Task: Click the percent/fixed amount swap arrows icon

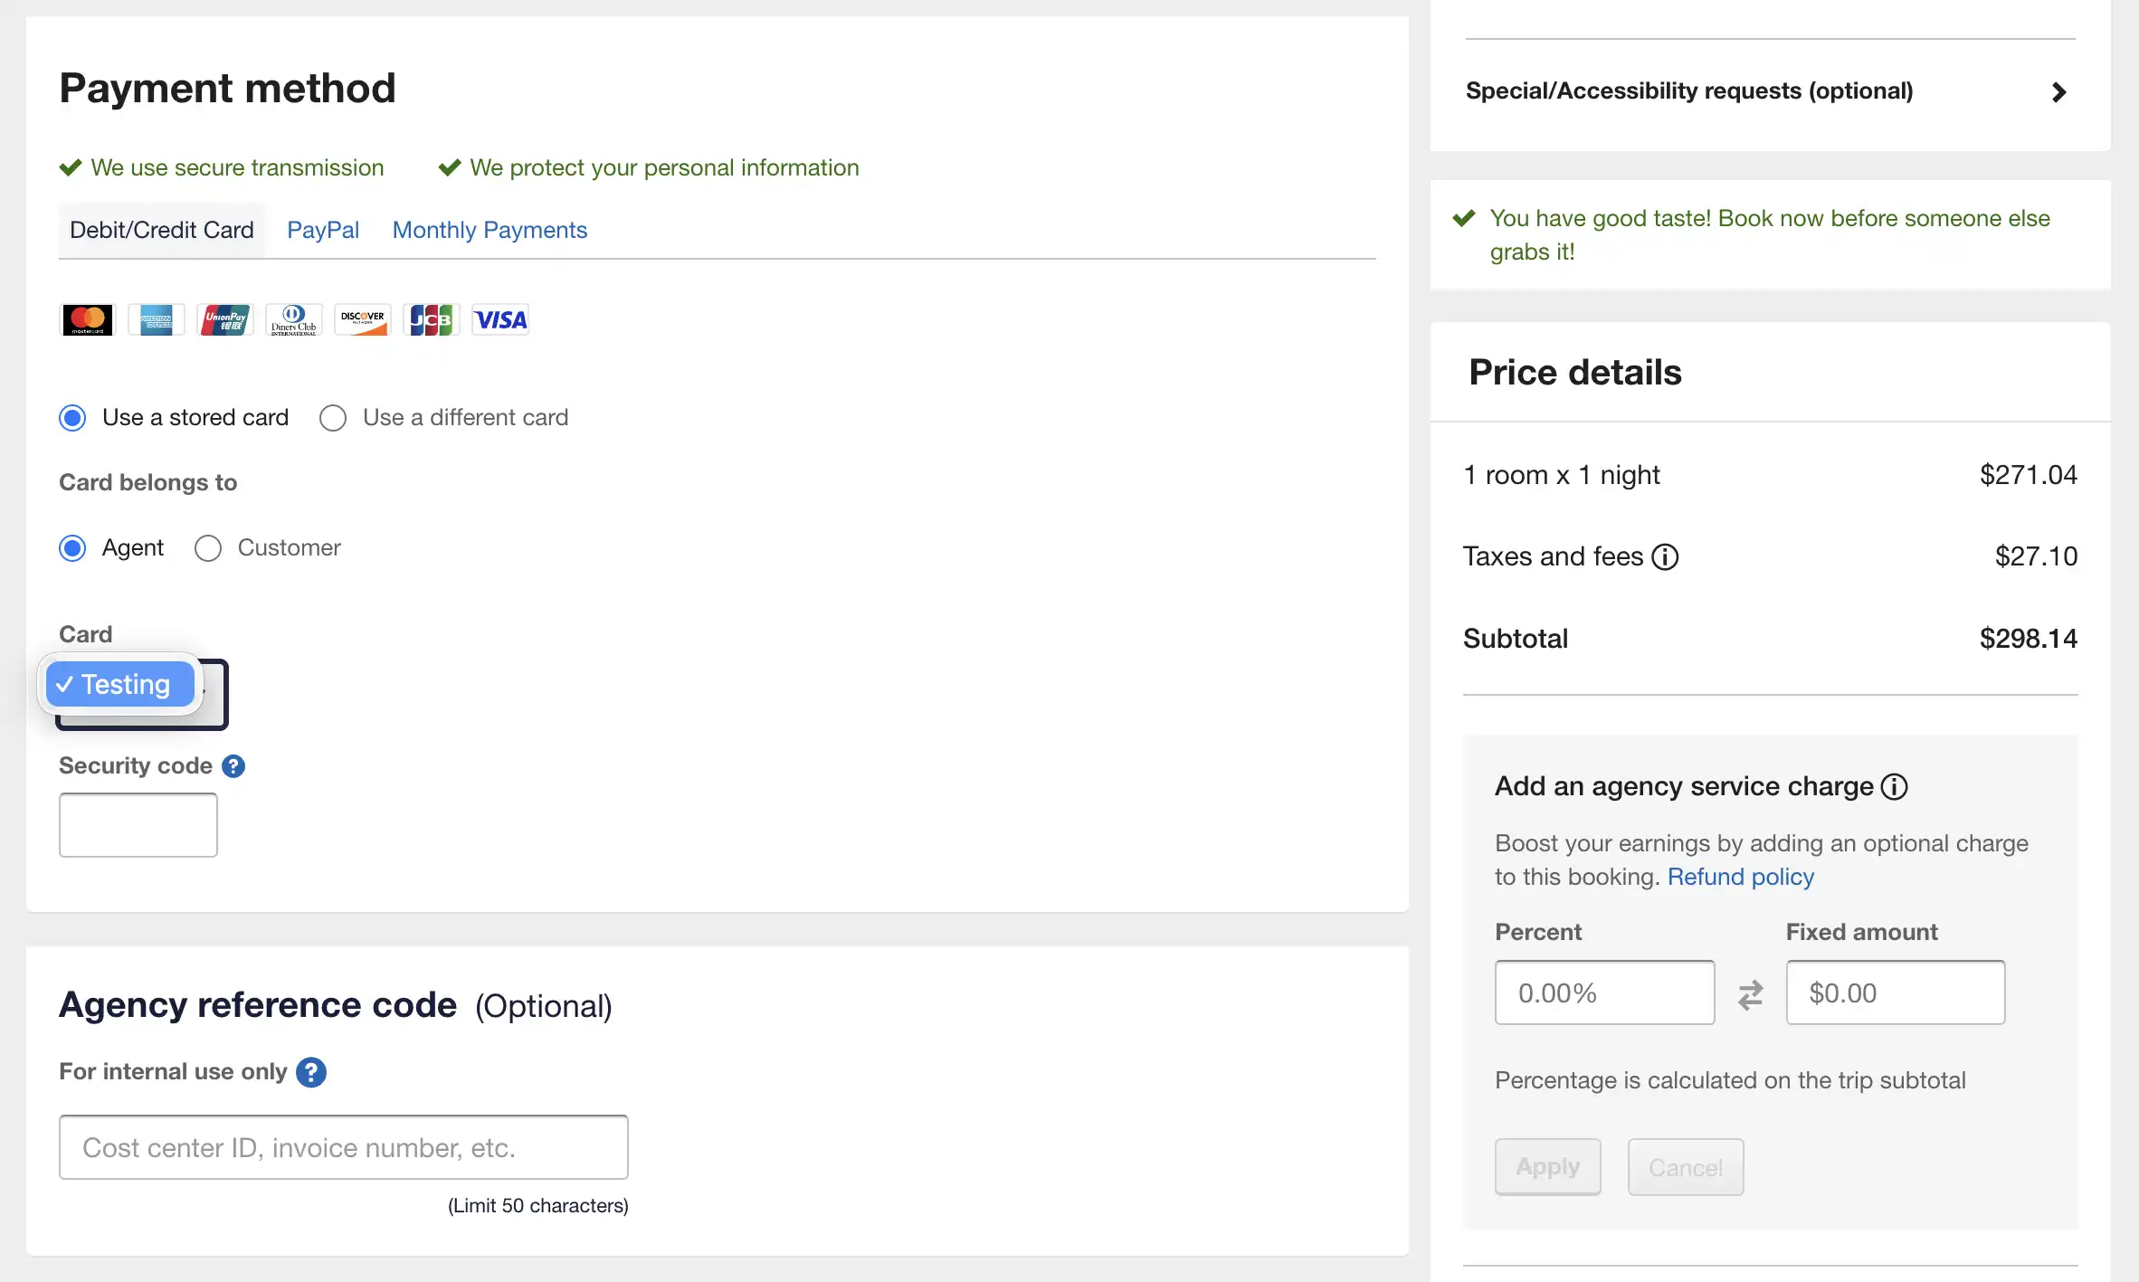Action: pyautogui.click(x=1751, y=994)
